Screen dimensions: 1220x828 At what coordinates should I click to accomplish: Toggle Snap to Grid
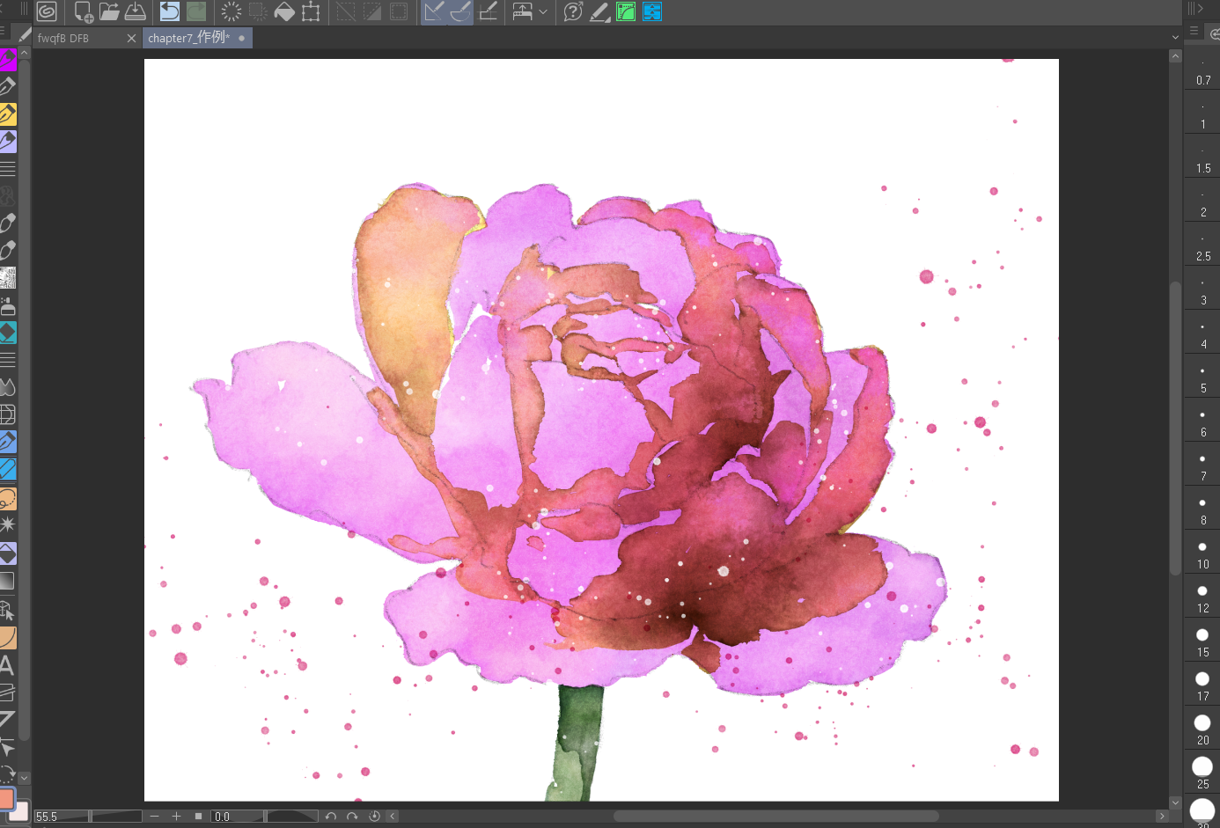tap(489, 11)
